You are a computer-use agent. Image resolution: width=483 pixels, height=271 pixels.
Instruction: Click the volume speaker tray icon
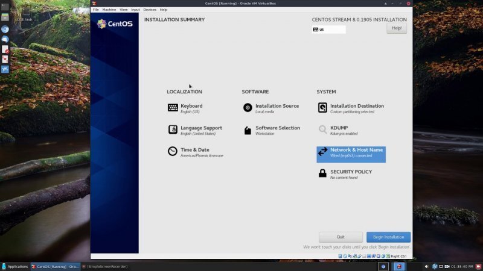[426, 266]
